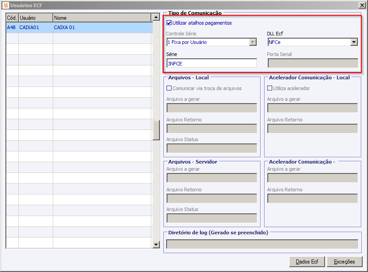368x272 pixels.
Task: Click Arquivo Status field in Arquivos - Local
Action: [212, 148]
